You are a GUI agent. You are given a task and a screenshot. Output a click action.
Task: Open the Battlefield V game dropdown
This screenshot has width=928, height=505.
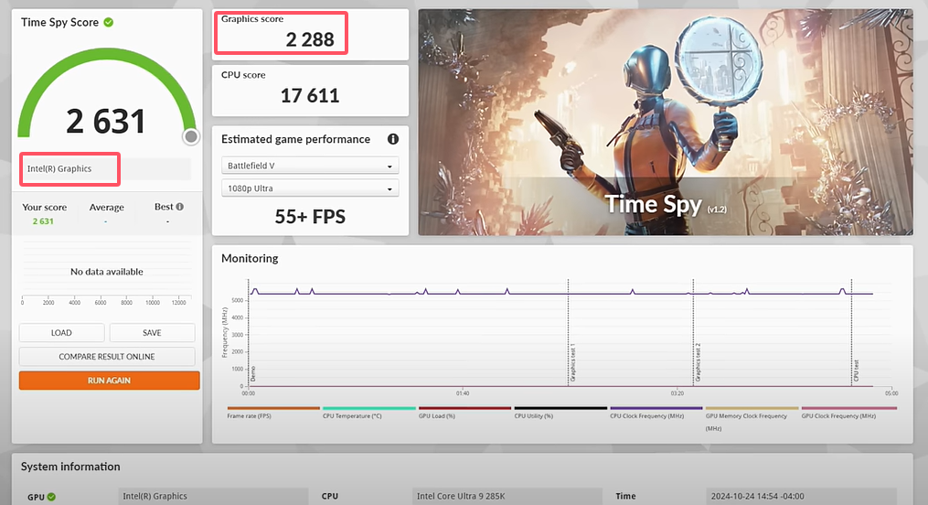pyautogui.click(x=310, y=166)
